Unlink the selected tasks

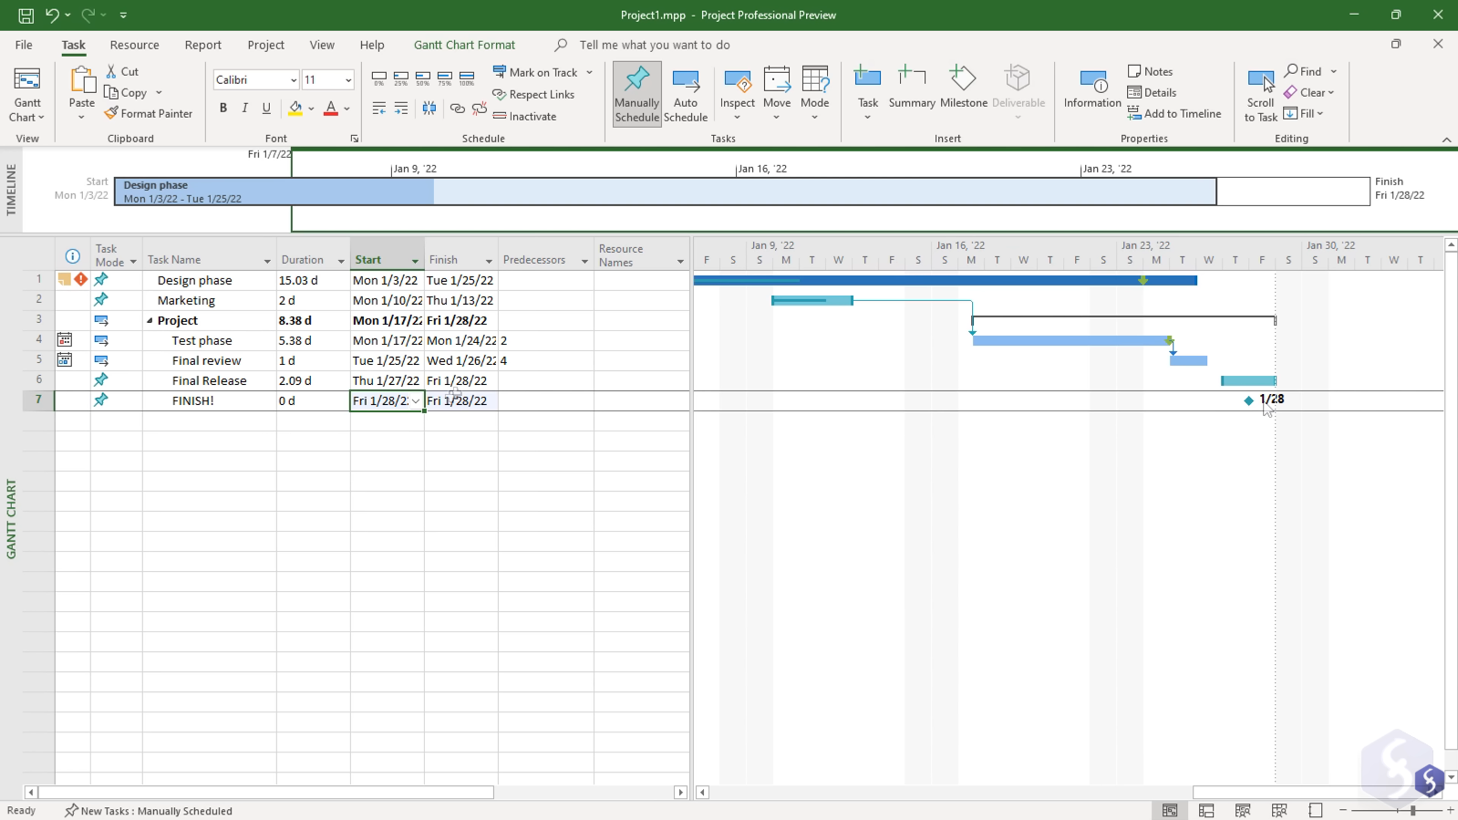coord(480,108)
